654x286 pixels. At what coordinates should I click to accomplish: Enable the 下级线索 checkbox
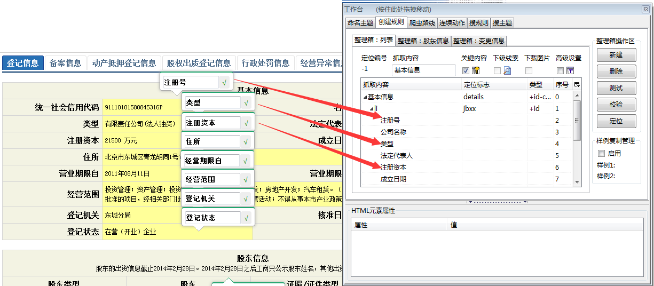tap(497, 71)
